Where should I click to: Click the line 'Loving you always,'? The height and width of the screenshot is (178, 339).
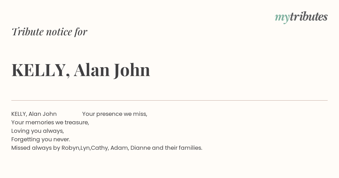pyautogui.click(x=38, y=131)
